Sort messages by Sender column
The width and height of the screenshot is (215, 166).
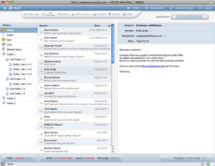click(43, 26)
